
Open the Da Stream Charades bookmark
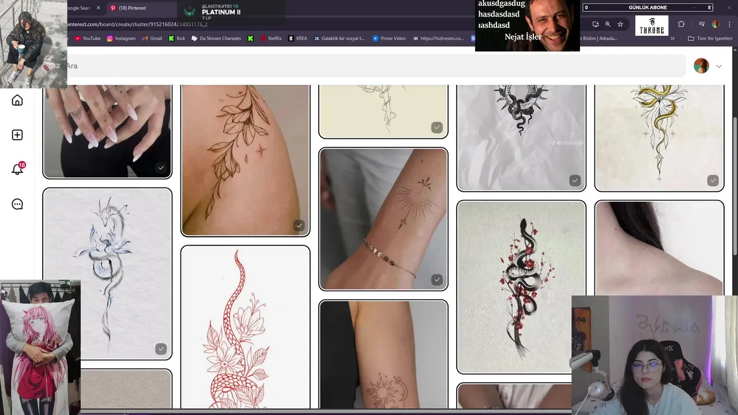216,39
